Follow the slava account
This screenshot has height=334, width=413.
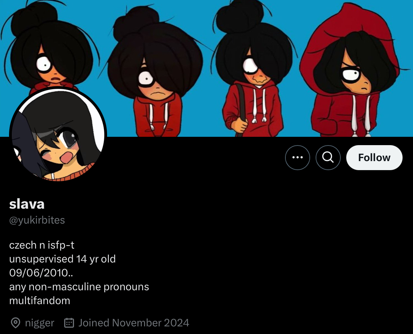click(374, 158)
